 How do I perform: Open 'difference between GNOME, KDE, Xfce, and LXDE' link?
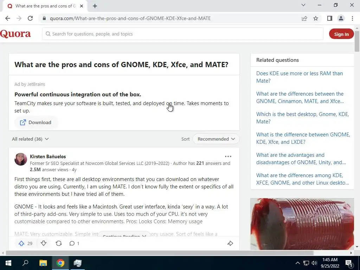(x=303, y=138)
